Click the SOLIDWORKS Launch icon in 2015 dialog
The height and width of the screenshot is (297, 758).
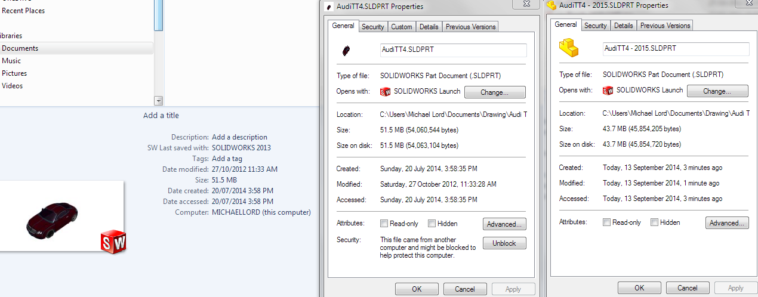coord(608,91)
